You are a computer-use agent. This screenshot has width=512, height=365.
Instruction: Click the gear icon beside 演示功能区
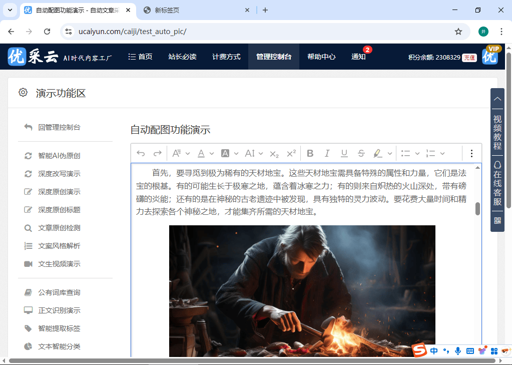point(23,92)
